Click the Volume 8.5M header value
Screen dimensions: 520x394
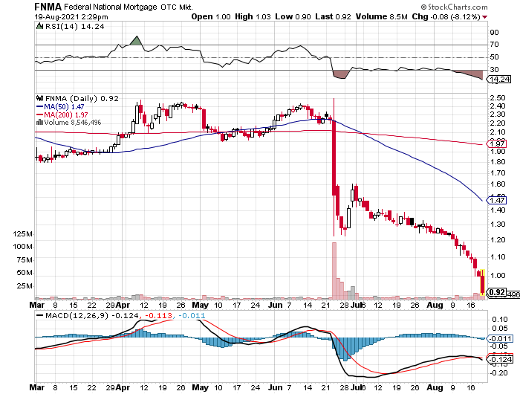point(381,16)
